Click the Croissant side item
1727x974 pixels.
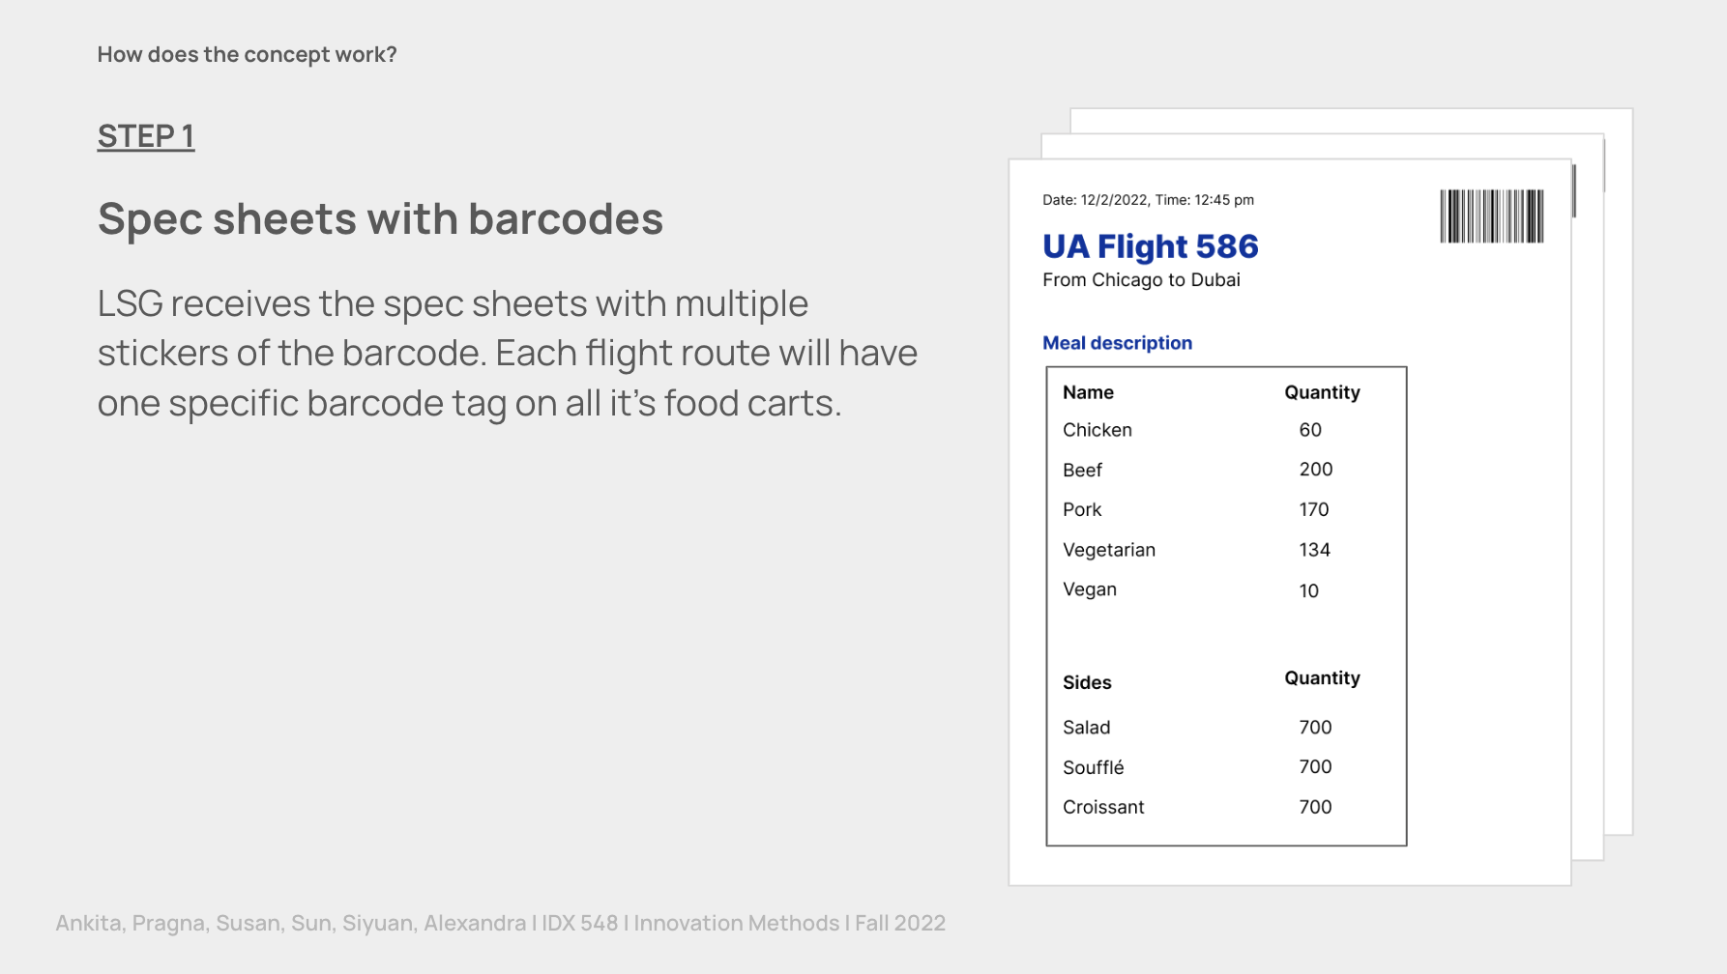1103,807
